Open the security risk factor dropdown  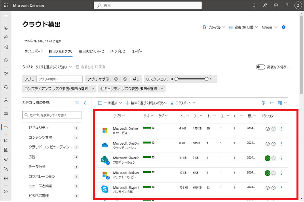point(132,89)
